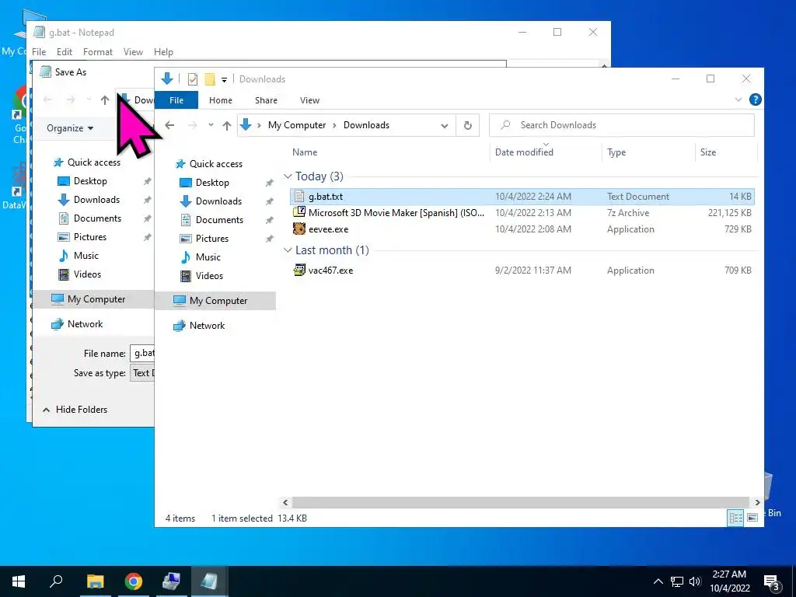The image size is (796, 597).
Task: Select My Computer in Explorer navigation pane
Action: [x=215, y=301]
